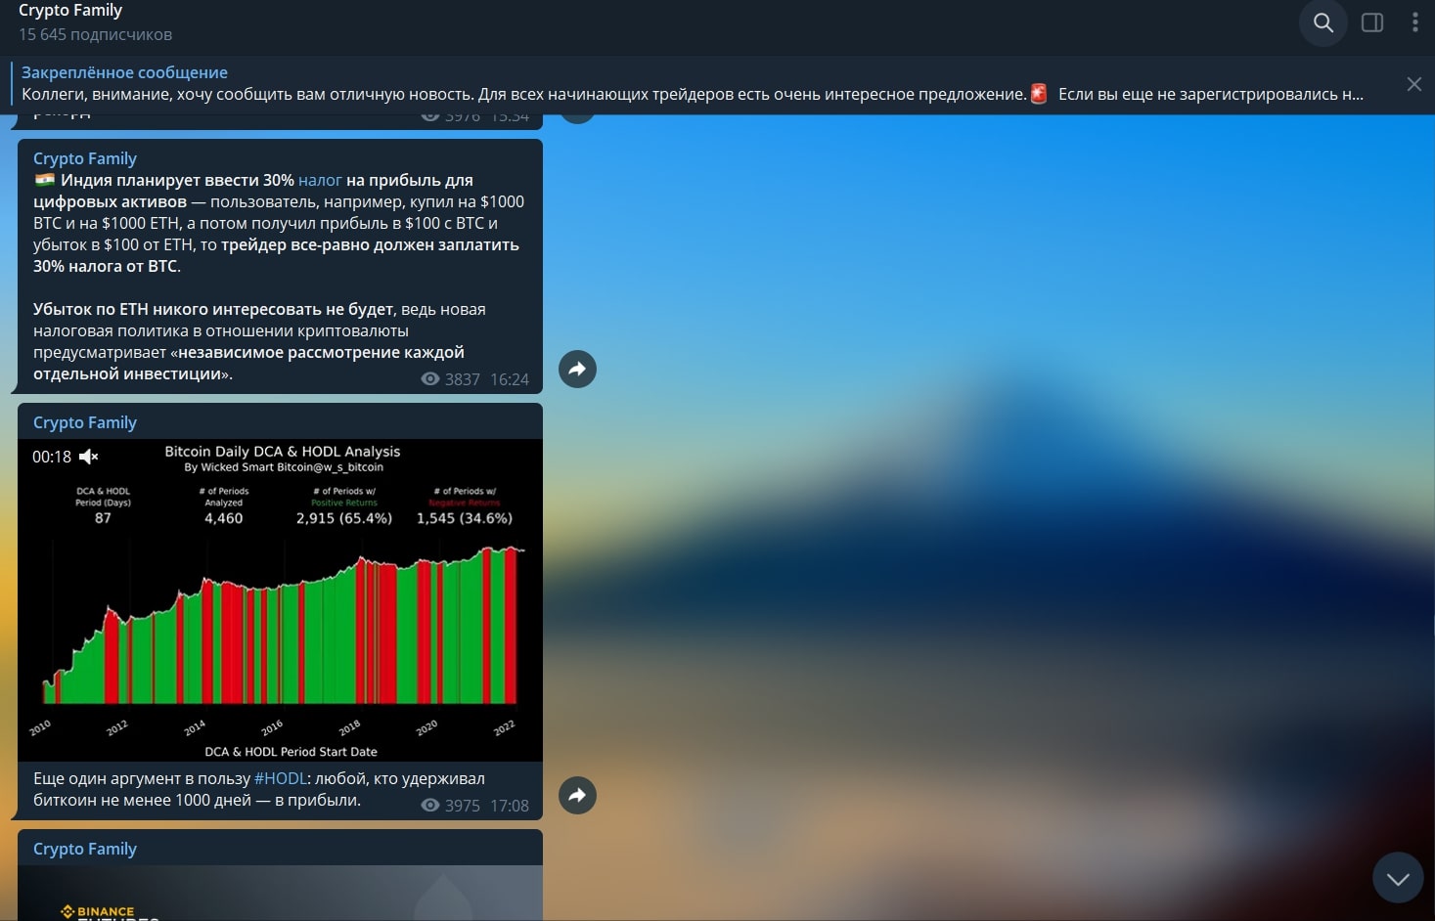
Task: Forward the Bitcoin DCA video post
Action: (x=577, y=795)
